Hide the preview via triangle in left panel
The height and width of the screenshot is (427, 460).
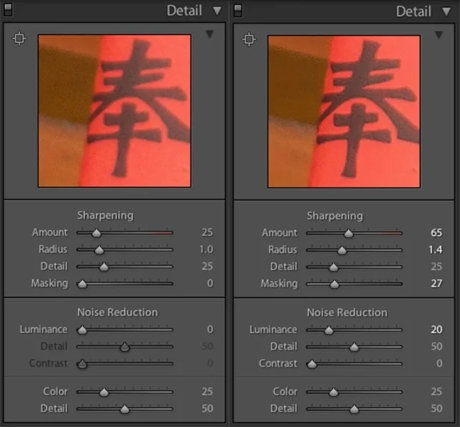pyautogui.click(x=210, y=34)
